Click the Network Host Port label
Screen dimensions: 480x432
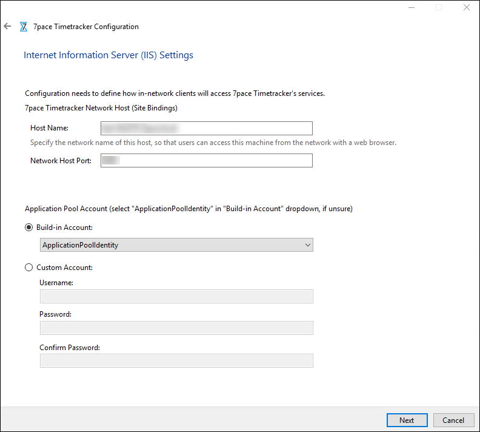[x=61, y=161]
